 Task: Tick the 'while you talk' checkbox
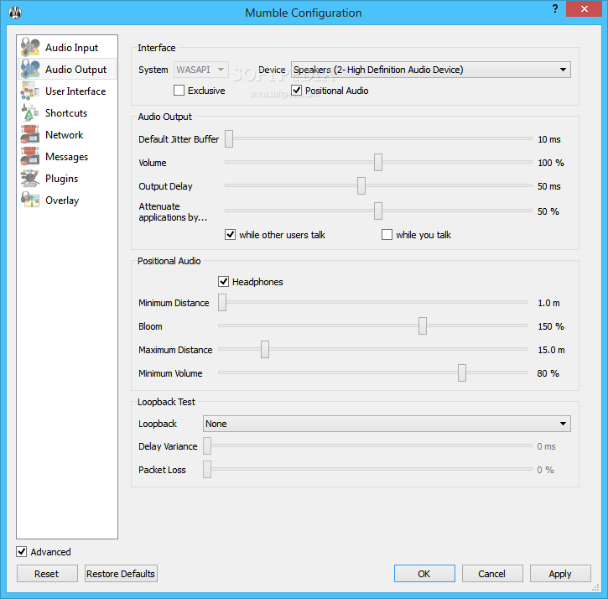tap(387, 235)
